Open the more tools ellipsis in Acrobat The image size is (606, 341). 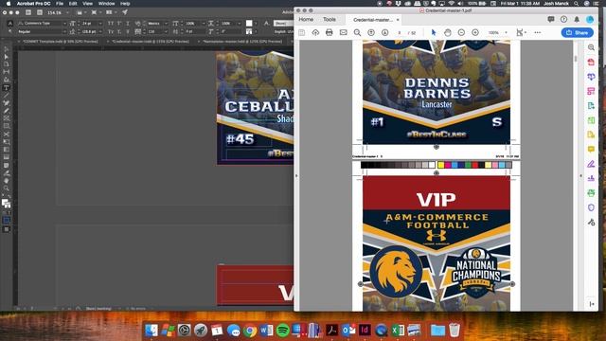[x=538, y=32]
